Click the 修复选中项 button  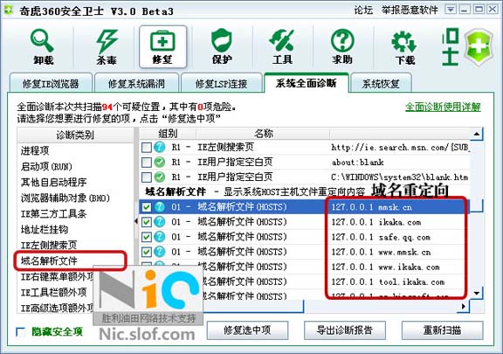(247, 330)
